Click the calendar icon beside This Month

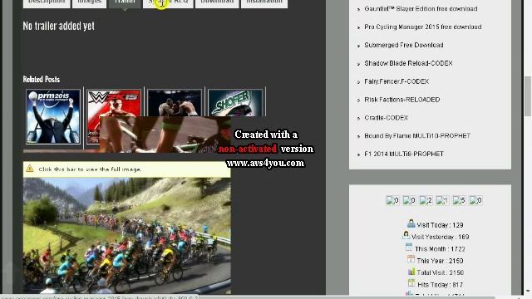point(409,248)
